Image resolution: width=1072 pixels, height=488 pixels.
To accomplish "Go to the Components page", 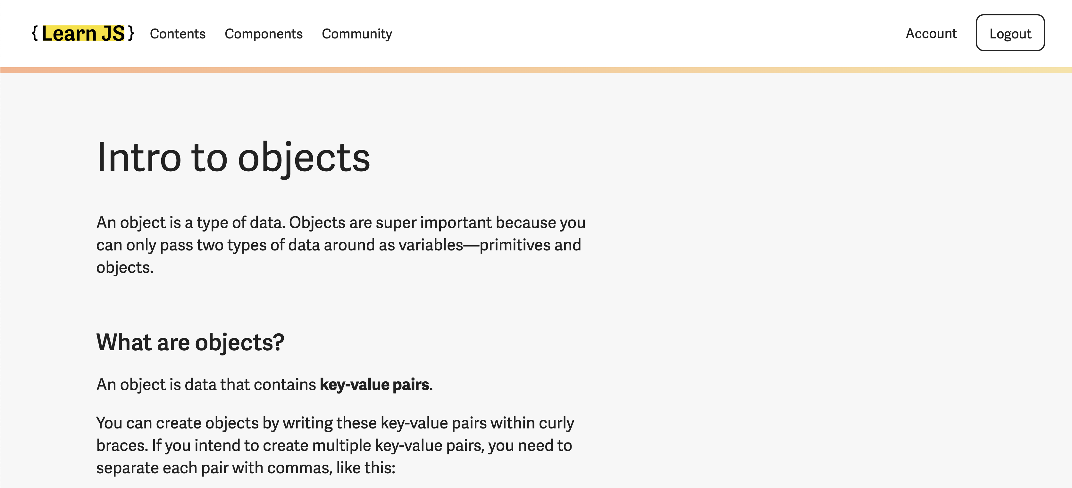I will 264,34.
